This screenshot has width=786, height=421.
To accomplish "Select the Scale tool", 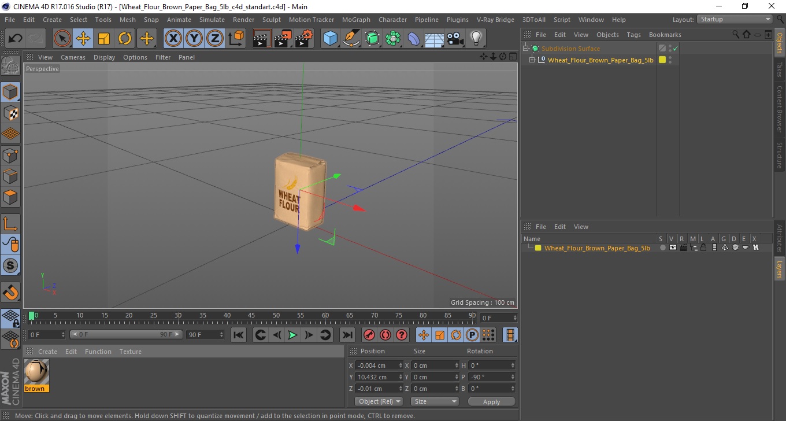I will [x=104, y=39].
